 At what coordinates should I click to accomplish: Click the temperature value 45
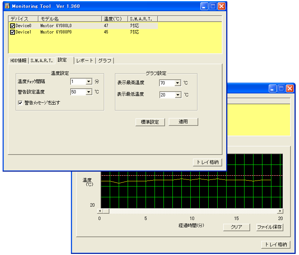pos(106,32)
